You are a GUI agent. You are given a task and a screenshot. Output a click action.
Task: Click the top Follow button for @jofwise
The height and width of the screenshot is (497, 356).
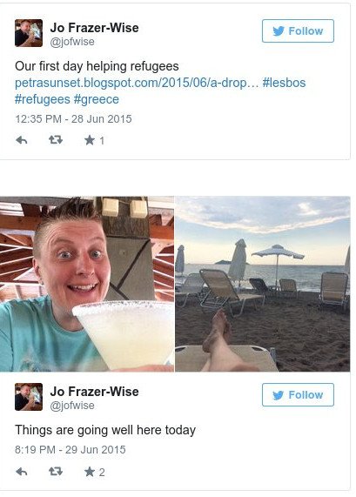[298, 30]
